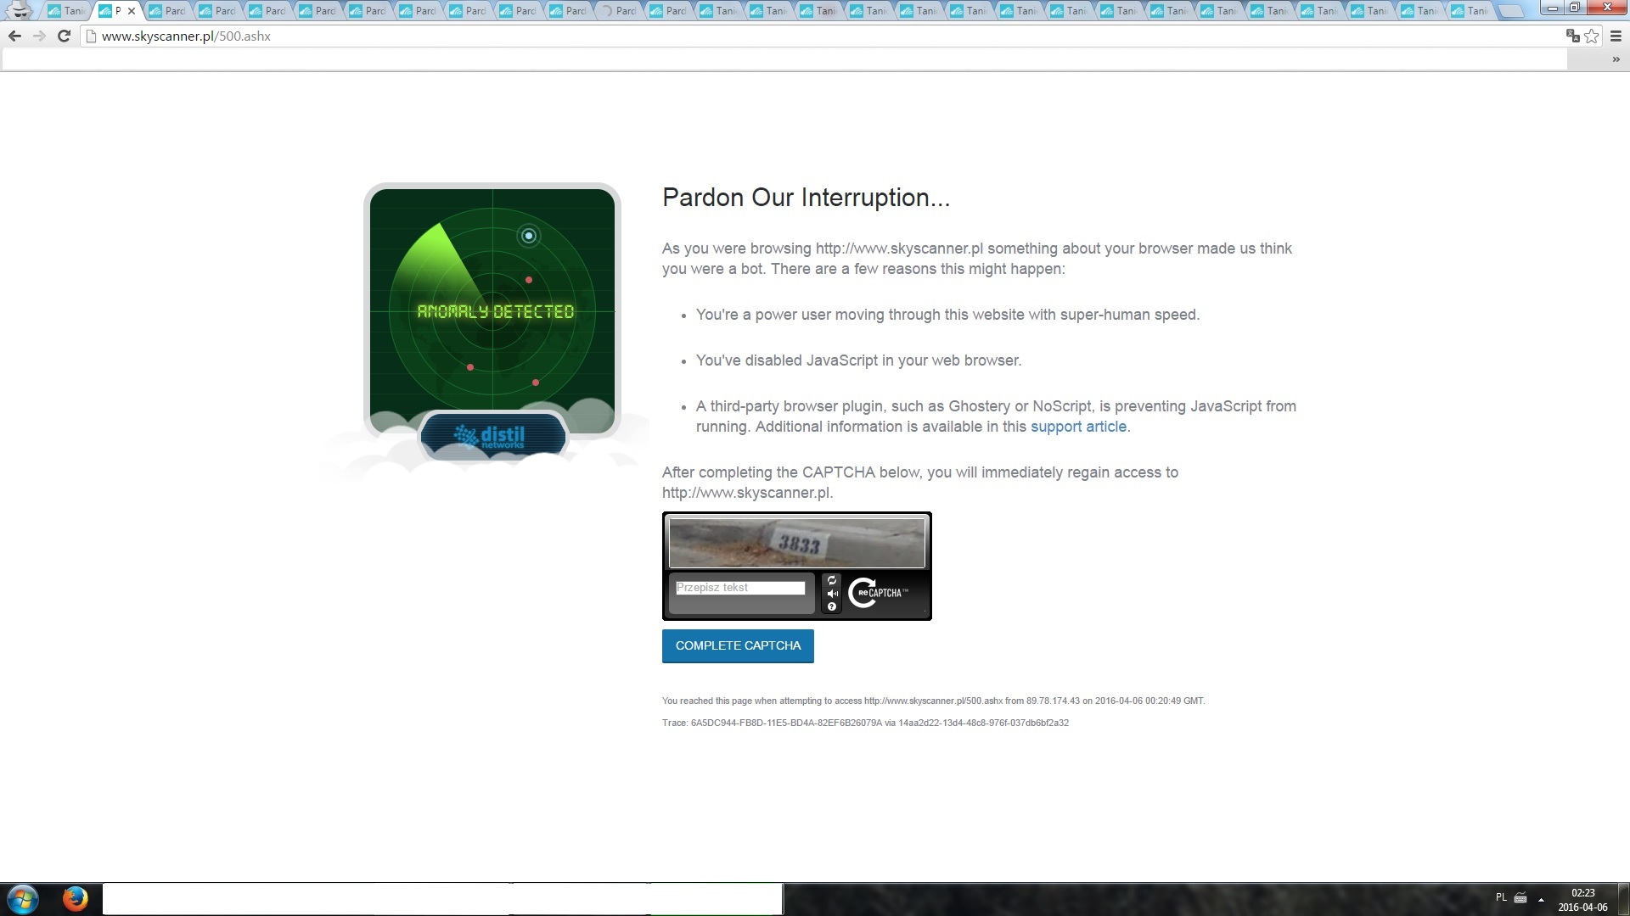Click the disabled JavaScript bullet text
Viewport: 1630px width, 916px height.
click(858, 360)
